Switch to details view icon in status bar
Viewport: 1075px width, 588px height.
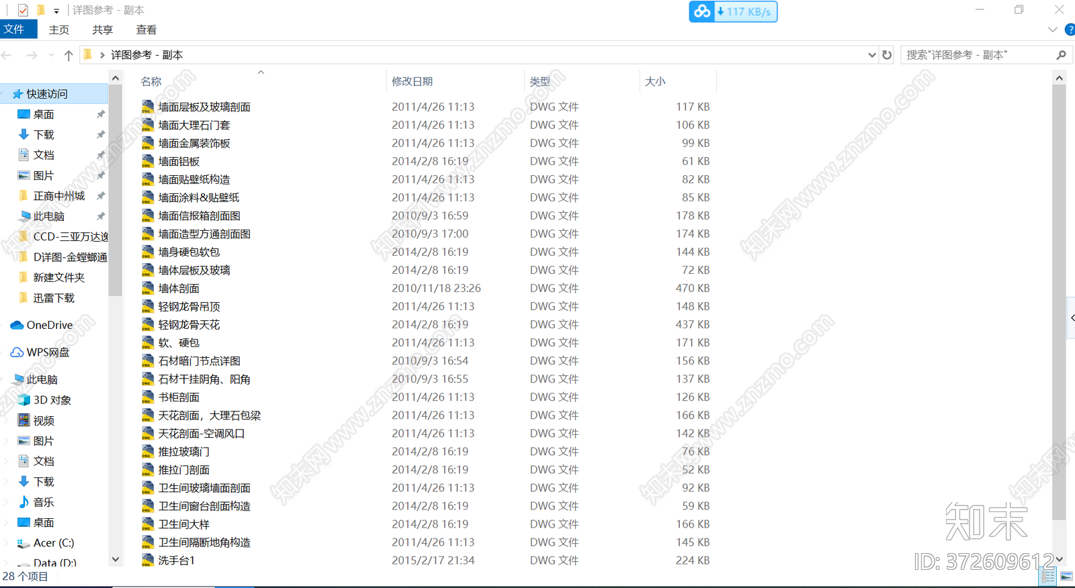(x=1048, y=576)
